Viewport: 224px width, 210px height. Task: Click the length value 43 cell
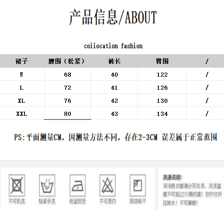pos(114,114)
